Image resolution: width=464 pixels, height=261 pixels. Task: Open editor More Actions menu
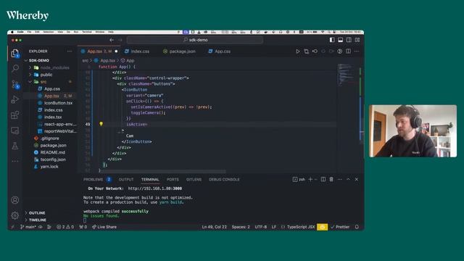click(x=357, y=51)
